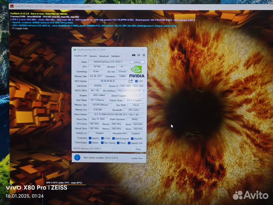Viewport: 273px width, 205px height.
Task: Click the Device ID value 10DE 1B82
Action: pyautogui.click(x=132, y=86)
